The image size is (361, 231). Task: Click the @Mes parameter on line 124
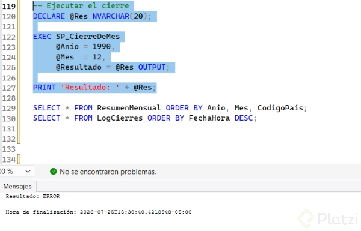coord(65,57)
